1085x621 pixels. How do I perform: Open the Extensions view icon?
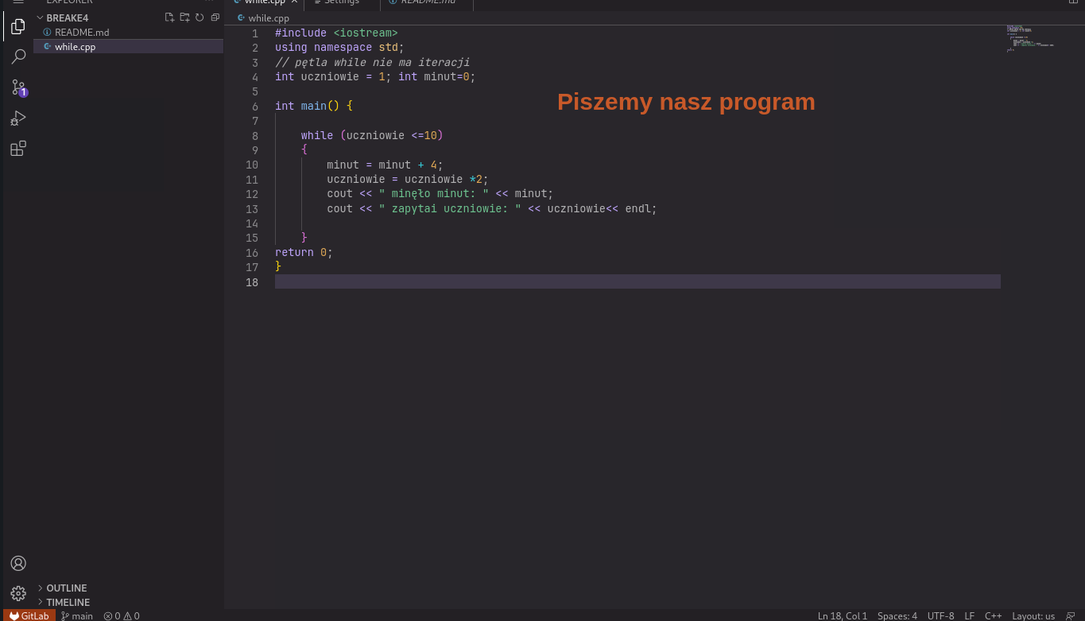(x=18, y=148)
